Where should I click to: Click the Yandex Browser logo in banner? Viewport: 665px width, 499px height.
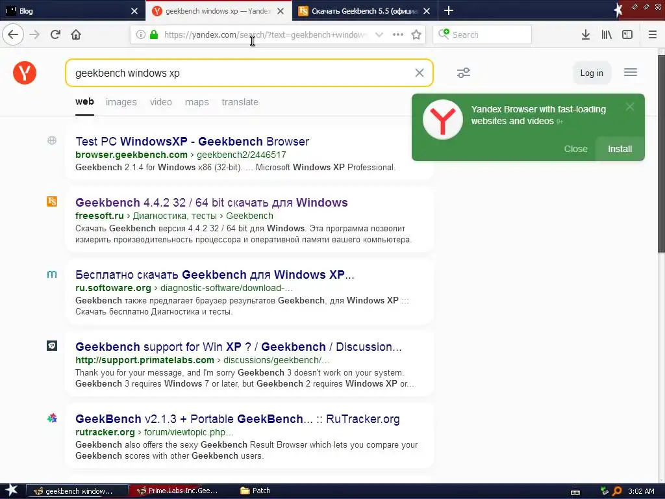(x=443, y=120)
